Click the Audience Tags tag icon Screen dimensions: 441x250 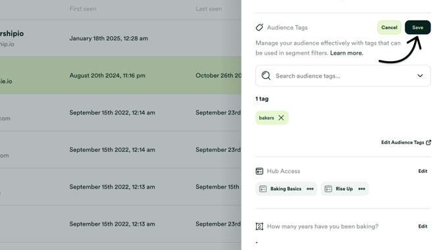259,27
